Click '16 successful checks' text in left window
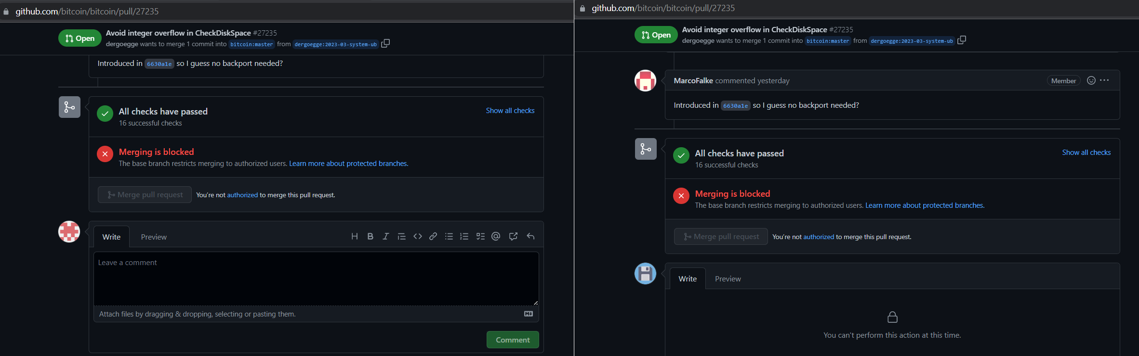Viewport: 1139px width, 356px height. point(150,123)
